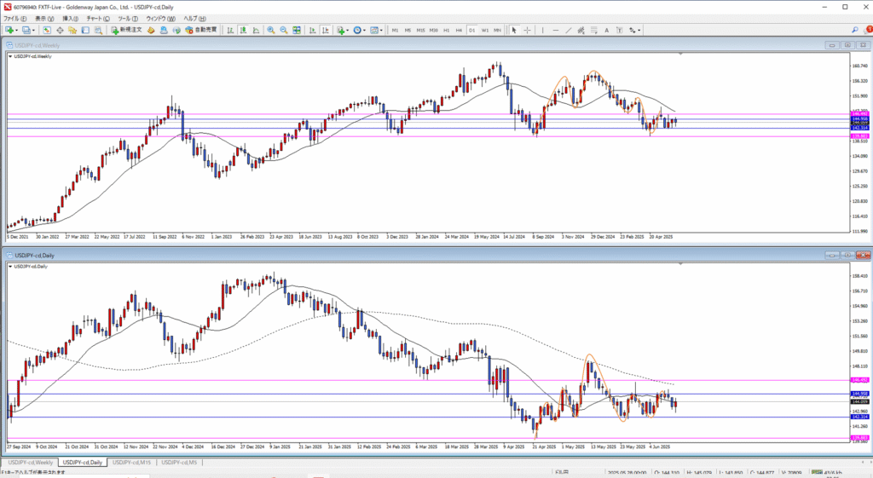Click the Daily chart shift marker triangle
Screen dimensions: 873x478
pyautogui.click(x=680, y=264)
